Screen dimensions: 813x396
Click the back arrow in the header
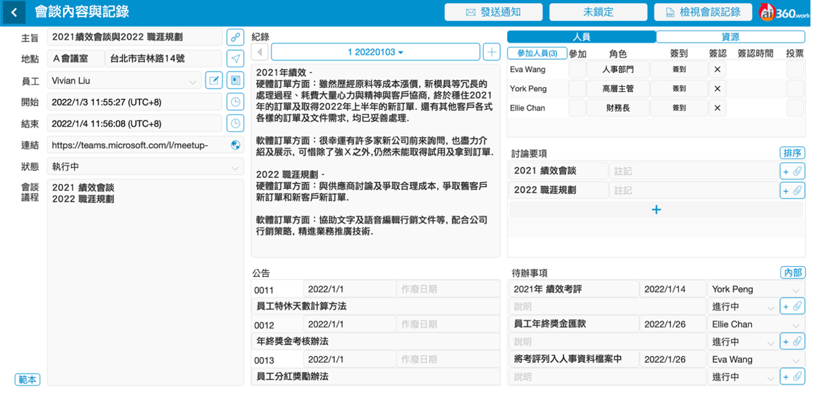click(13, 12)
